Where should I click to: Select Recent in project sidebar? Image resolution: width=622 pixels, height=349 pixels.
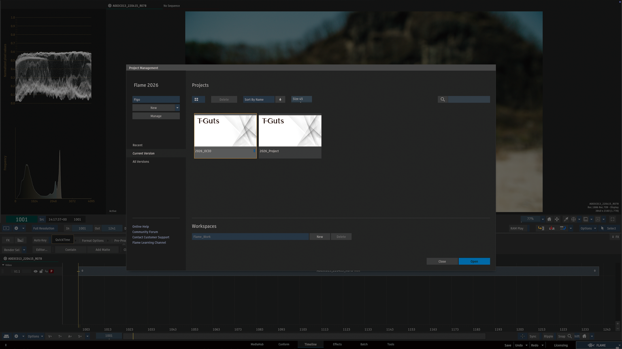click(x=137, y=145)
